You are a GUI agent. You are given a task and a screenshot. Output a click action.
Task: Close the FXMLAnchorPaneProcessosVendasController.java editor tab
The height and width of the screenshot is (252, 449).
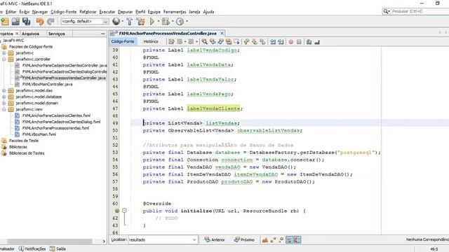pos(222,34)
